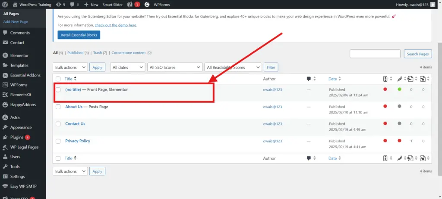Select the Add New Page submenu item
Image resolution: width=442 pixels, height=199 pixels.
coord(16,21)
